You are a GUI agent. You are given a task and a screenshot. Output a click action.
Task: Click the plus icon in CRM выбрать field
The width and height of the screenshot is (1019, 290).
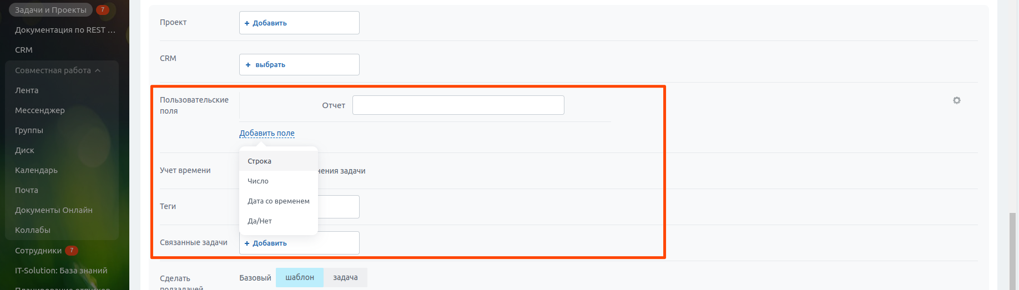248,65
